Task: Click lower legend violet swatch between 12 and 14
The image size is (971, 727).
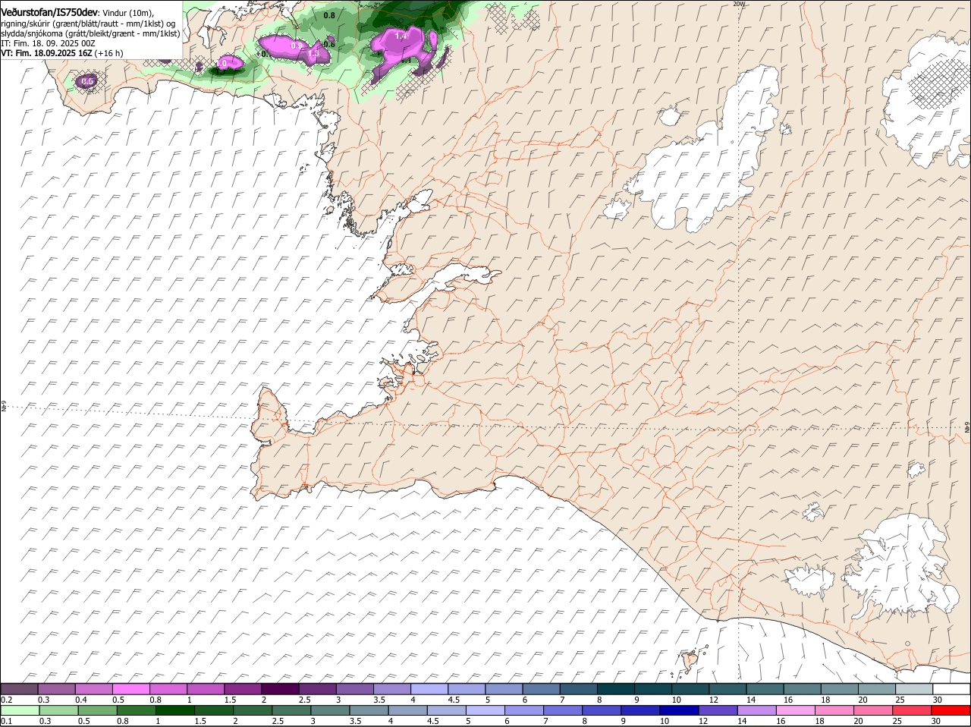Action: coord(718,710)
